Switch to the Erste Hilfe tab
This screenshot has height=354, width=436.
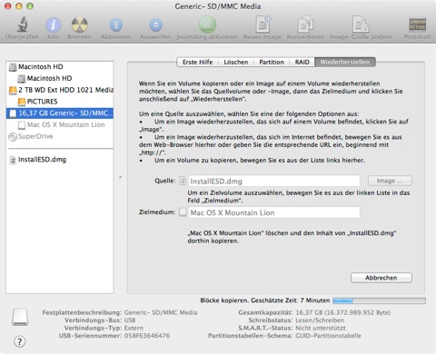[x=197, y=62]
